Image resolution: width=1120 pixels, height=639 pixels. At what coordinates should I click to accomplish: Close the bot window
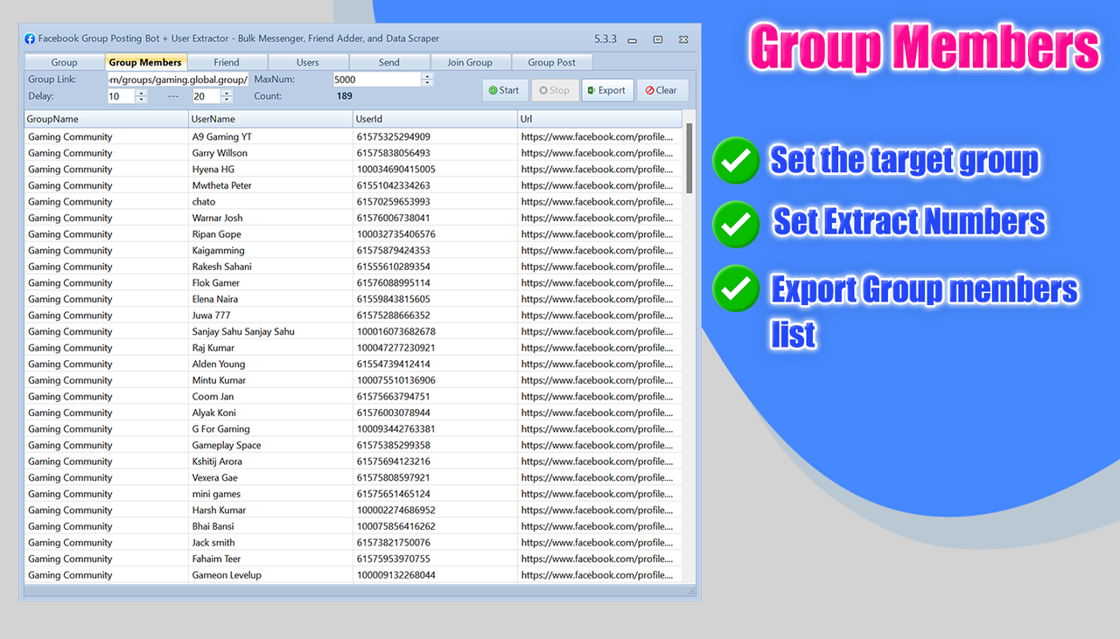pyautogui.click(x=684, y=38)
